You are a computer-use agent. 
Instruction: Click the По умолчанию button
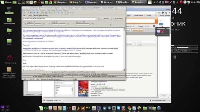point(118,19)
